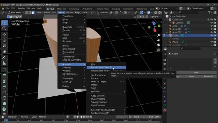Click the pan view hand icon
218x123 pixels.
coord(158,40)
